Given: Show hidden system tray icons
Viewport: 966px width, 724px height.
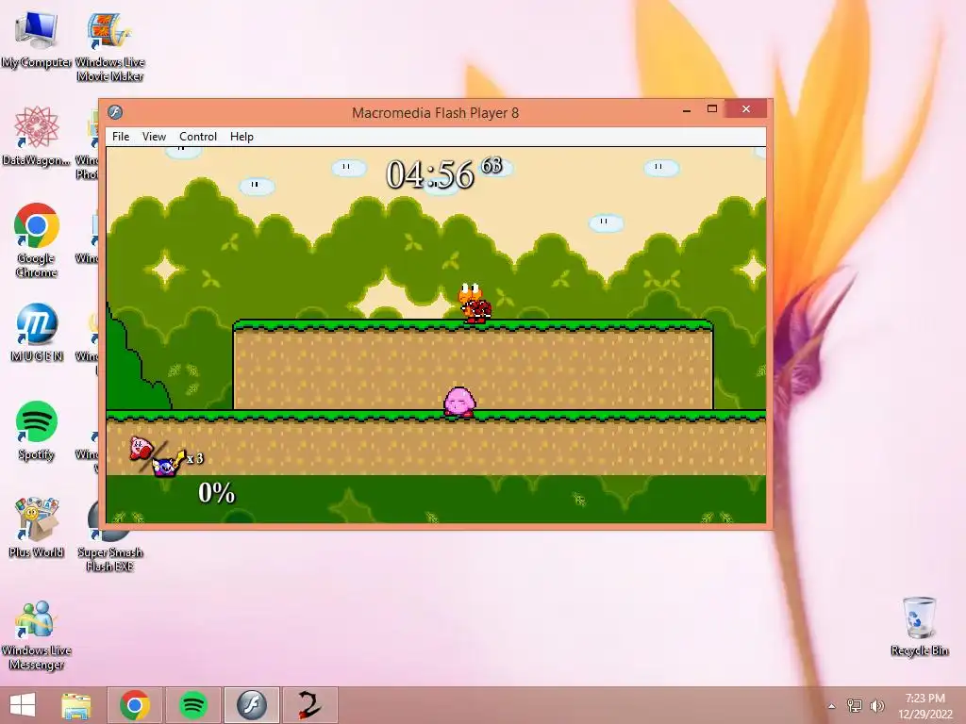Looking at the screenshot, I should coord(832,706).
